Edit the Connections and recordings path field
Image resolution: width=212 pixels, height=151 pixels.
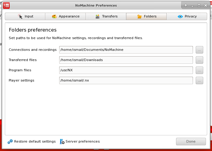pyautogui.click(x=126, y=50)
